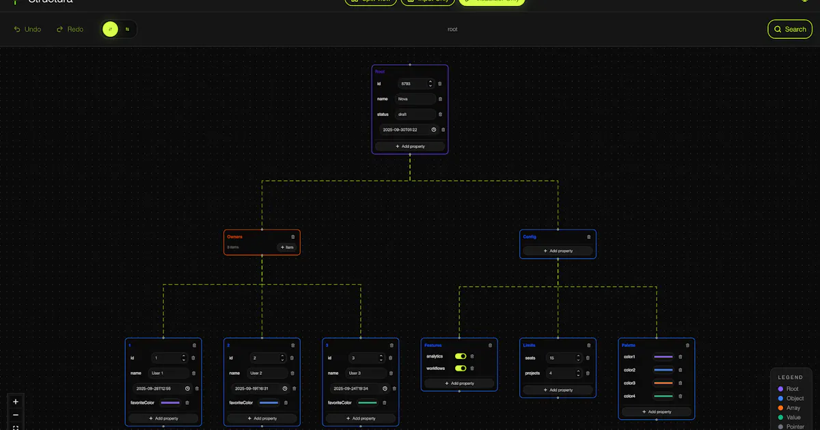Image resolution: width=820 pixels, height=430 pixels.
Task: Delete the name property in Root node
Action: point(440,99)
